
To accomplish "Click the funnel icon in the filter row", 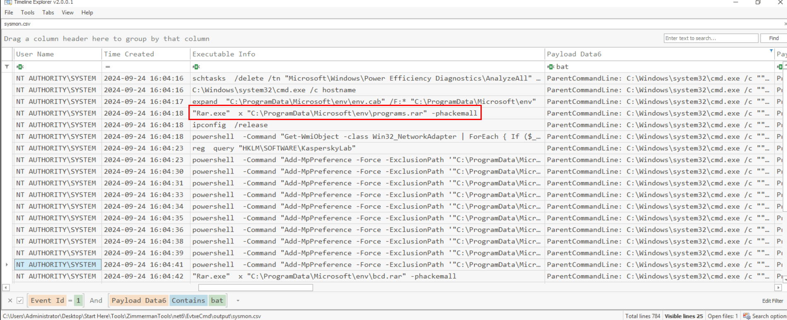I will [x=7, y=67].
